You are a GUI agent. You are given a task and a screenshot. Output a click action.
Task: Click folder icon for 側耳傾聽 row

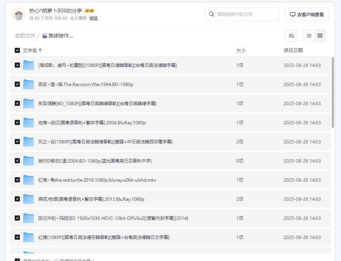(x=28, y=103)
